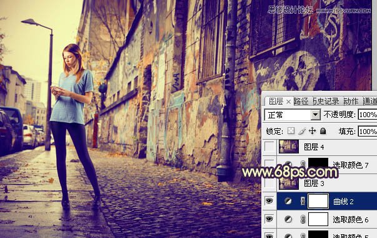Viewport: 377px width, 238px height.
Task: Select the layer named 选取颜色 5
Action: 351,236
